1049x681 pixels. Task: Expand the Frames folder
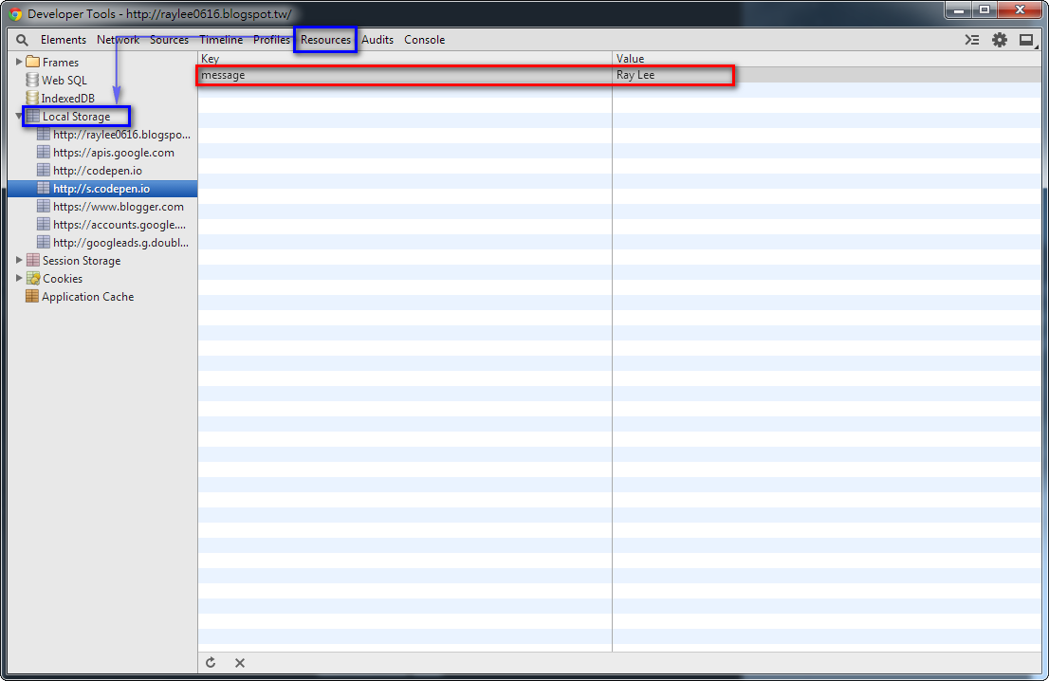(x=18, y=62)
